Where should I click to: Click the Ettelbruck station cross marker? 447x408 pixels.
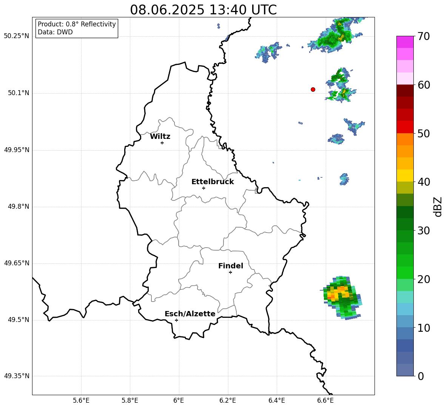pyautogui.click(x=203, y=188)
